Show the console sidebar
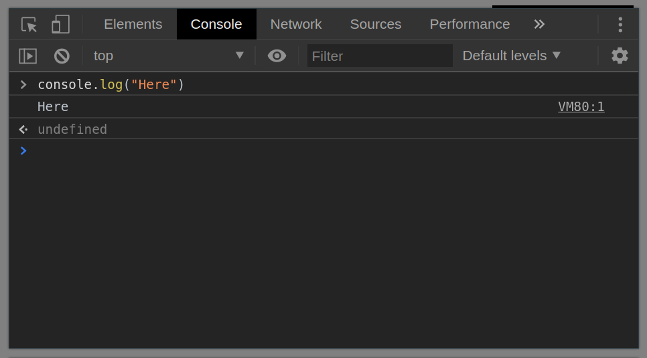The height and width of the screenshot is (358, 647). [x=28, y=56]
